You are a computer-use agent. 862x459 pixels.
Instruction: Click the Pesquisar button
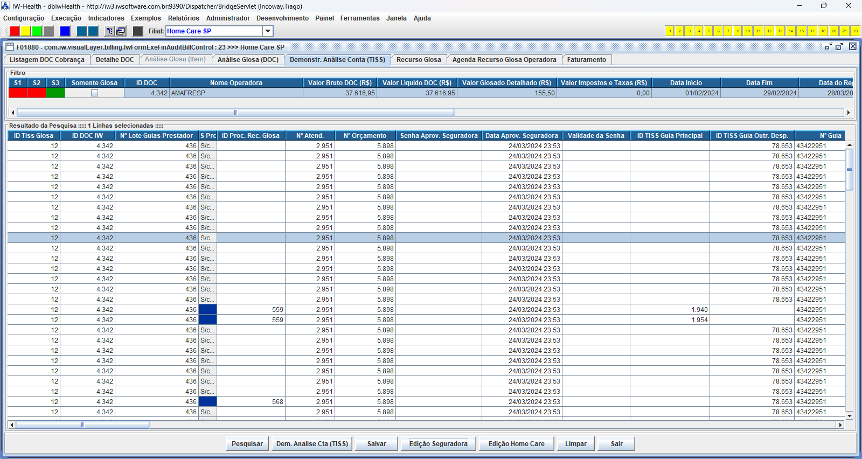tap(247, 444)
